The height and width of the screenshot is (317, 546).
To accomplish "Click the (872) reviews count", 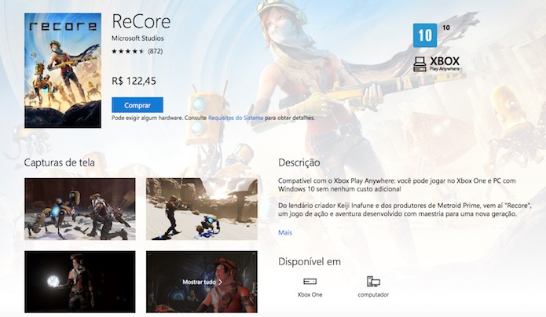I will 155,52.
